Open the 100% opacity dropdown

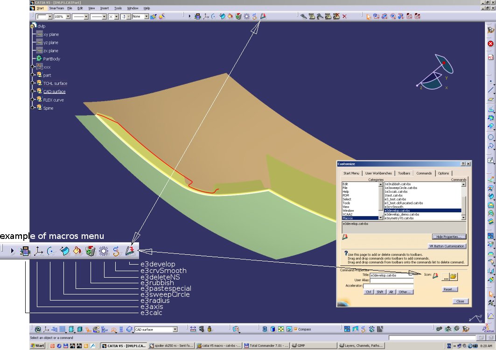(x=68, y=16)
